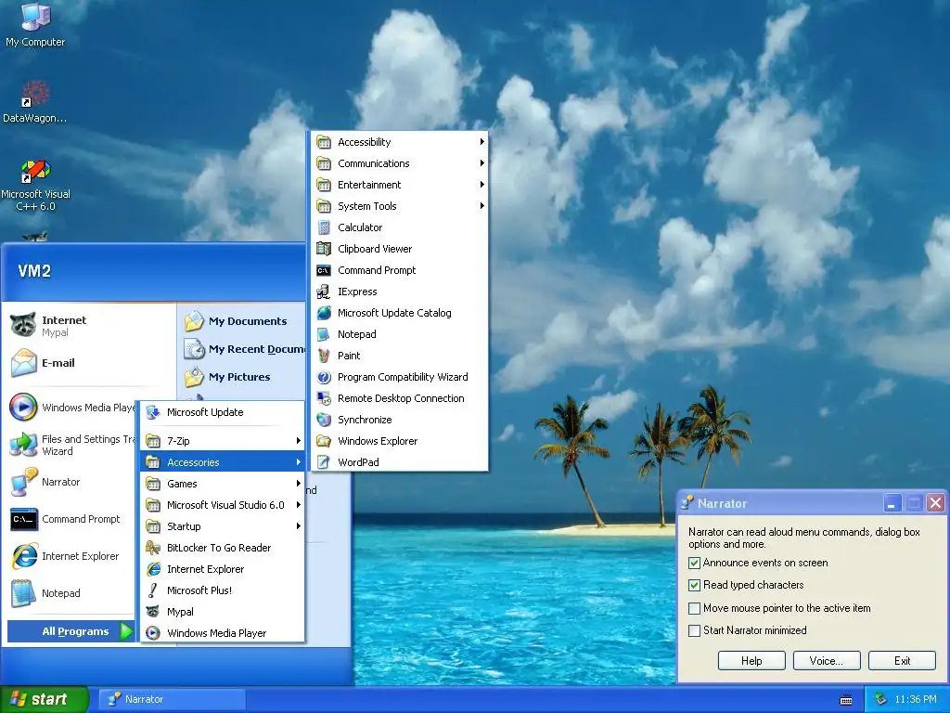This screenshot has height=713, width=950.
Task: Open Command Prompt in Start menu pinned list
Action: point(71,520)
